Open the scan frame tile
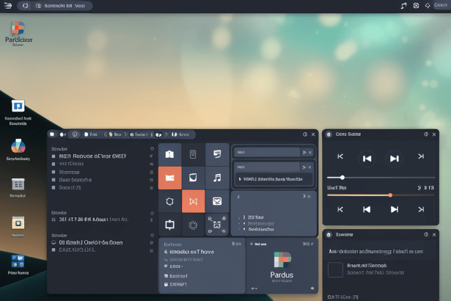Screen dimensions: 451x301 click(x=217, y=225)
